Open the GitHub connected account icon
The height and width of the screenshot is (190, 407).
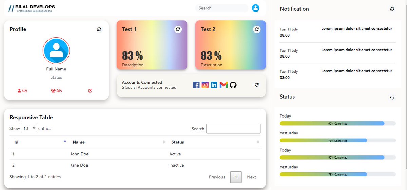tap(233, 85)
